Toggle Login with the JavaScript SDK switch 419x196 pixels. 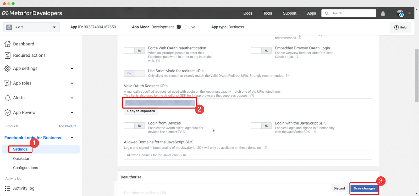[261, 126]
